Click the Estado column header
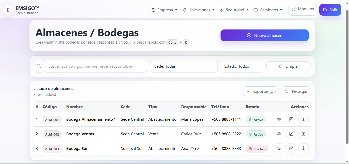The height and width of the screenshot is (164, 349). (253, 107)
